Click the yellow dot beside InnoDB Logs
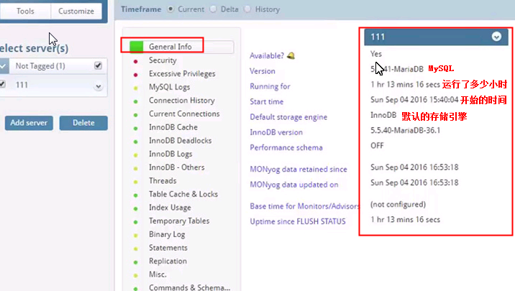 [x=136, y=155]
